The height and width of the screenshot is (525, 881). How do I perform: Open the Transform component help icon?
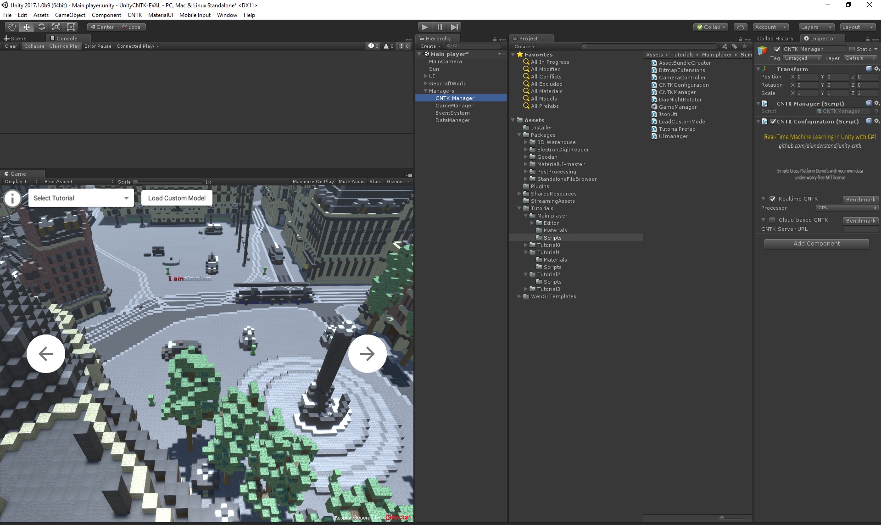point(869,69)
